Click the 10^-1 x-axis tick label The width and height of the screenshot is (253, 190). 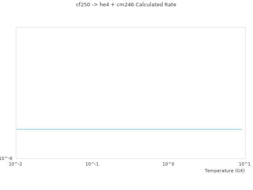92,164
